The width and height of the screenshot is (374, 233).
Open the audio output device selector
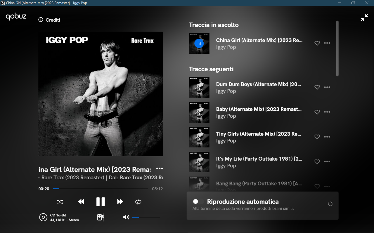pyautogui.click(x=101, y=217)
